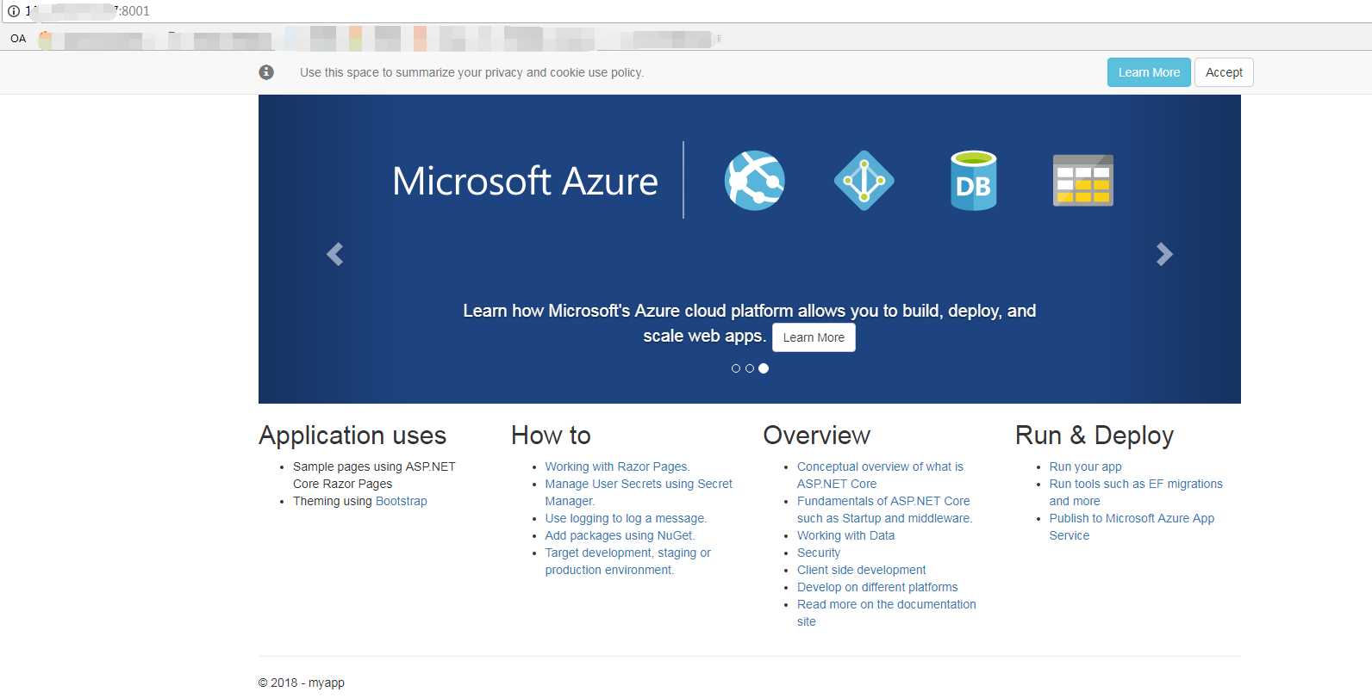Select the third carousel slide indicator
This screenshot has height=698, width=1372.
[764, 368]
